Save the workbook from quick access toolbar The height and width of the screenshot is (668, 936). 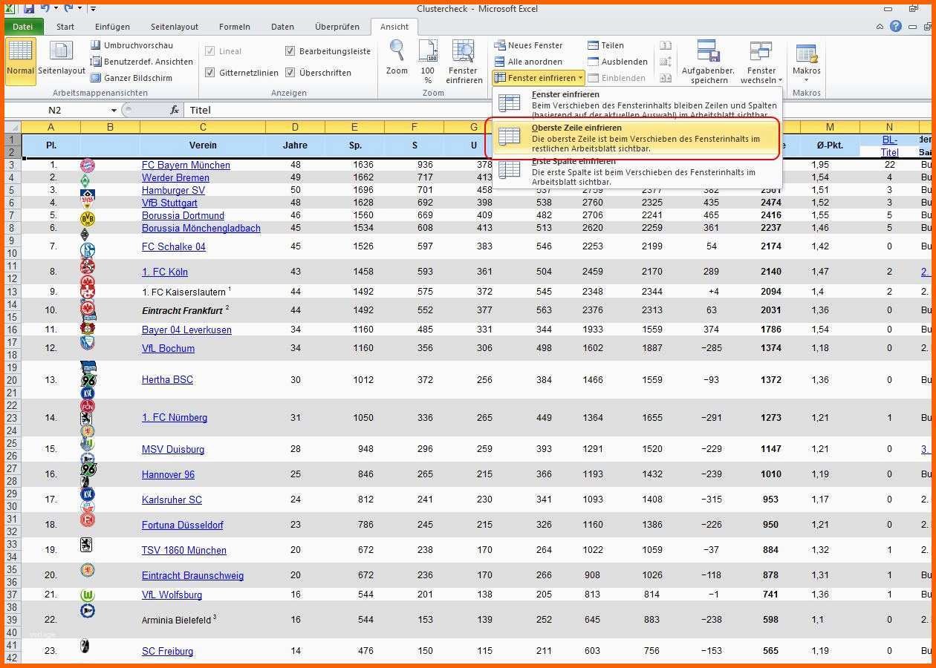click(29, 9)
